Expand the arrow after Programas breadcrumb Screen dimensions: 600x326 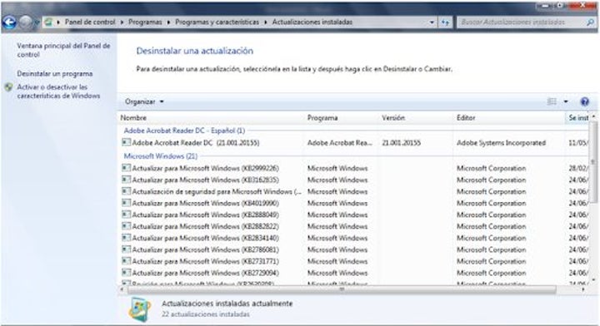168,22
